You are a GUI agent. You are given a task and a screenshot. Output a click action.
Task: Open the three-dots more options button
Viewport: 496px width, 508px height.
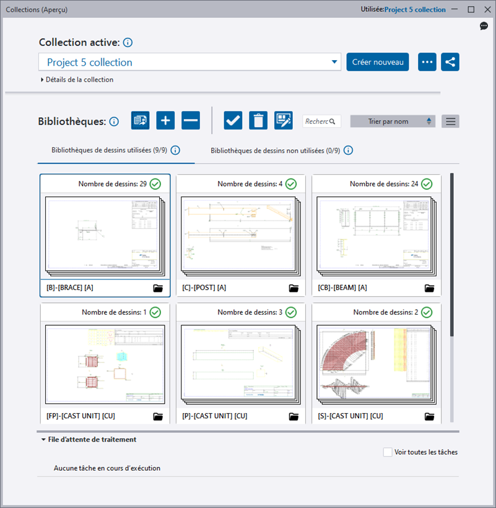click(x=427, y=62)
